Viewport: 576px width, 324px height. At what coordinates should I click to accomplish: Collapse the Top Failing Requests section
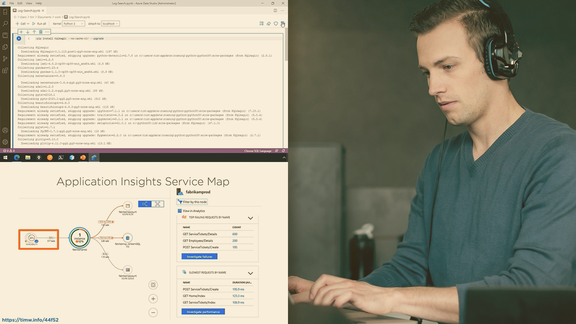coord(250,218)
